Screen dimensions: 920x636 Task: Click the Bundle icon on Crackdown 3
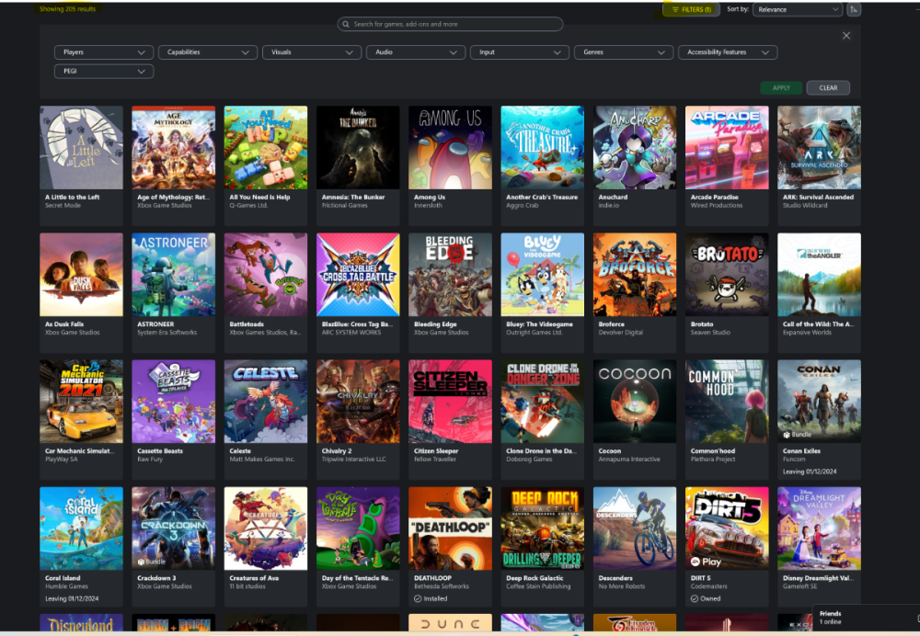[x=141, y=561]
